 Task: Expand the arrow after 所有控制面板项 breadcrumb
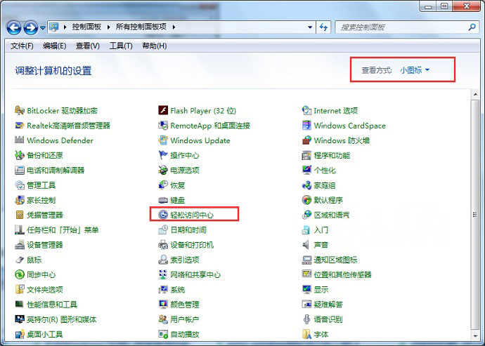[174, 27]
